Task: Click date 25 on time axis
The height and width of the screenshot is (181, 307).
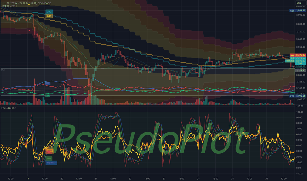Action: pyautogui.click(x=233, y=179)
